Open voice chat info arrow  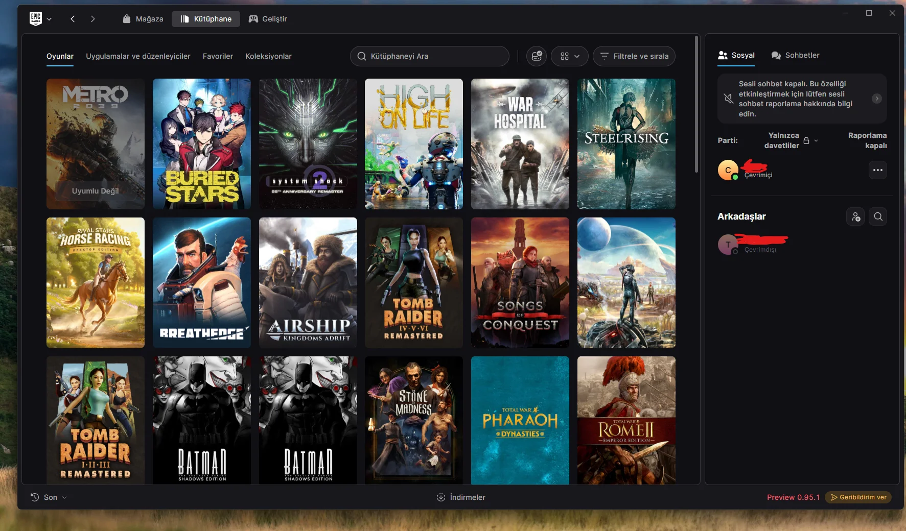[876, 99]
